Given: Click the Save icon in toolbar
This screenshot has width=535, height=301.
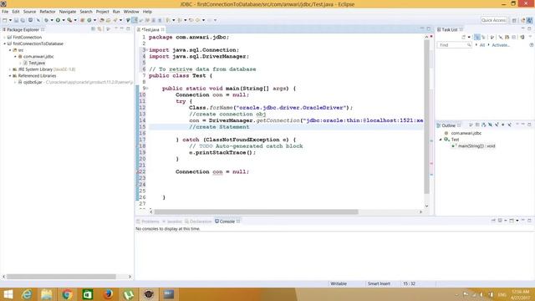Looking at the screenshot, I should (16, 20).
